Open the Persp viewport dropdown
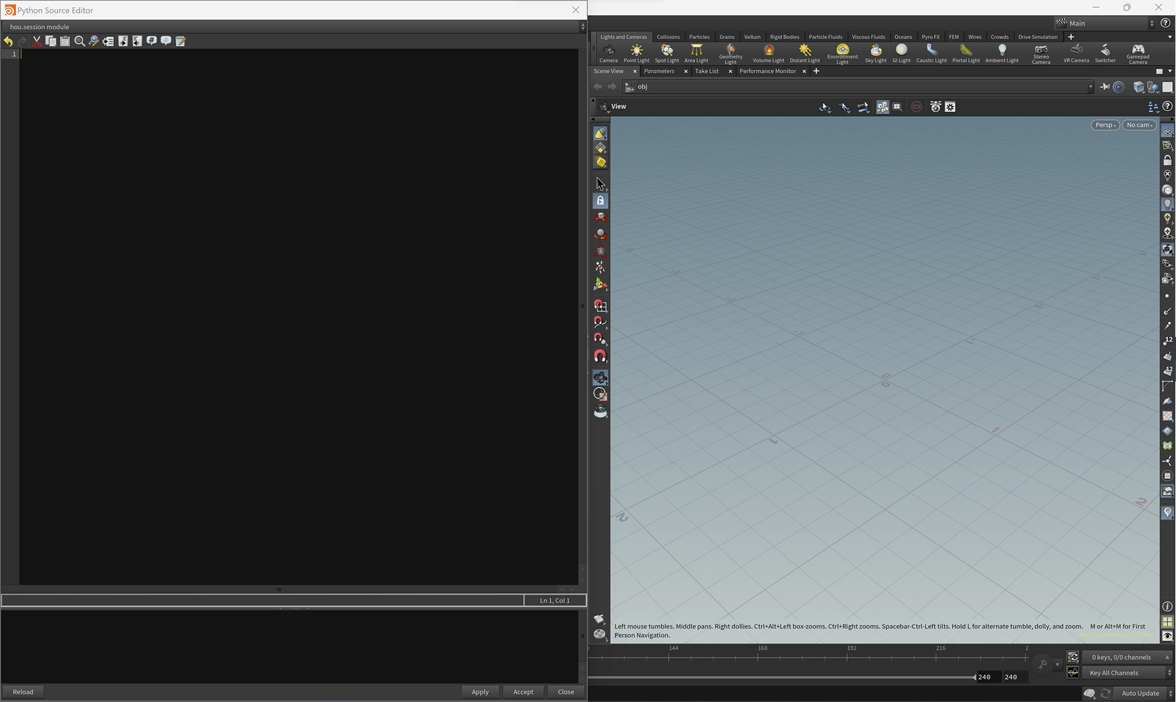The width and height of the screenshot is (1176, 702). [x=1105, y=125]
